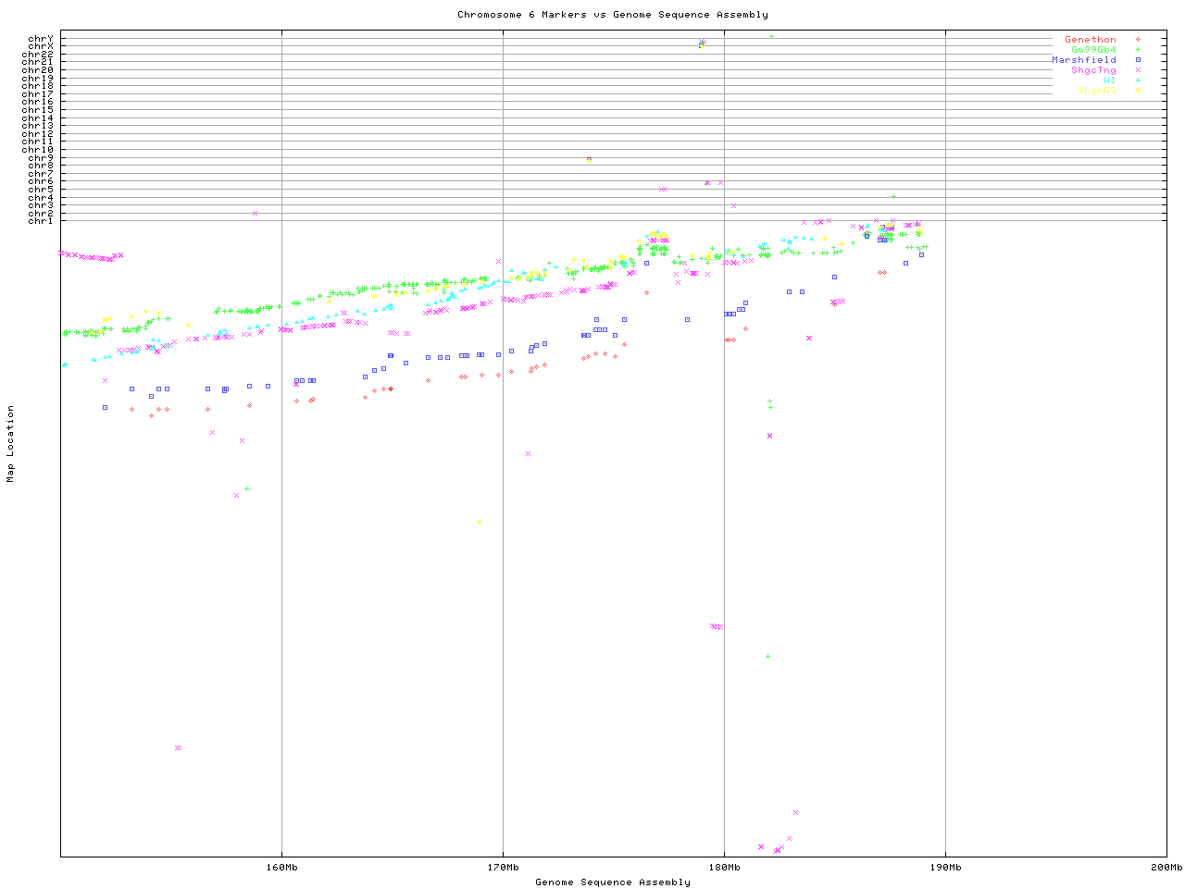Select the Genethon legend label
The height and width of the screenshot is (888, 1185).
(1090, 40)
